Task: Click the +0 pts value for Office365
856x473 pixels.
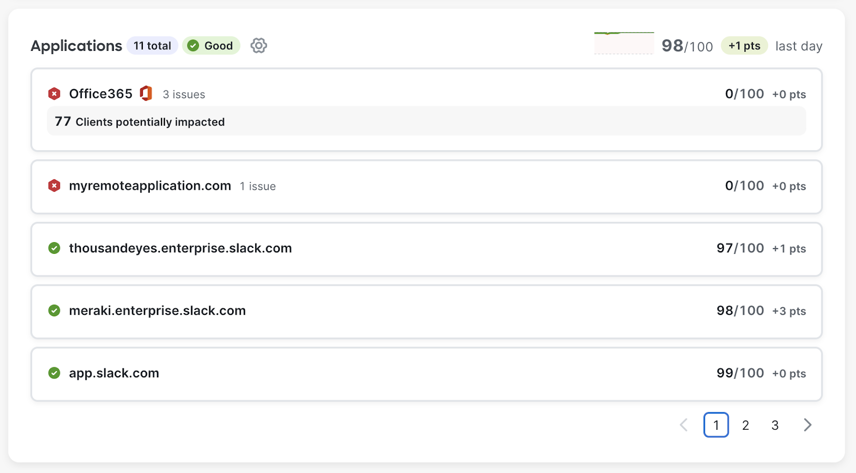Action: pos(789,95)
